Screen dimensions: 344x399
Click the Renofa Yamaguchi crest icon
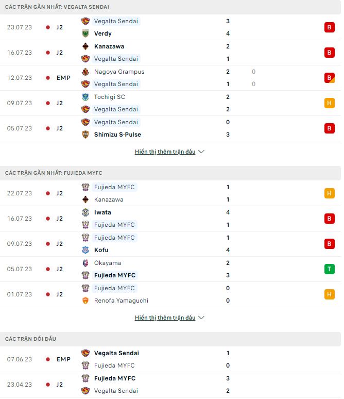point(85,301)
